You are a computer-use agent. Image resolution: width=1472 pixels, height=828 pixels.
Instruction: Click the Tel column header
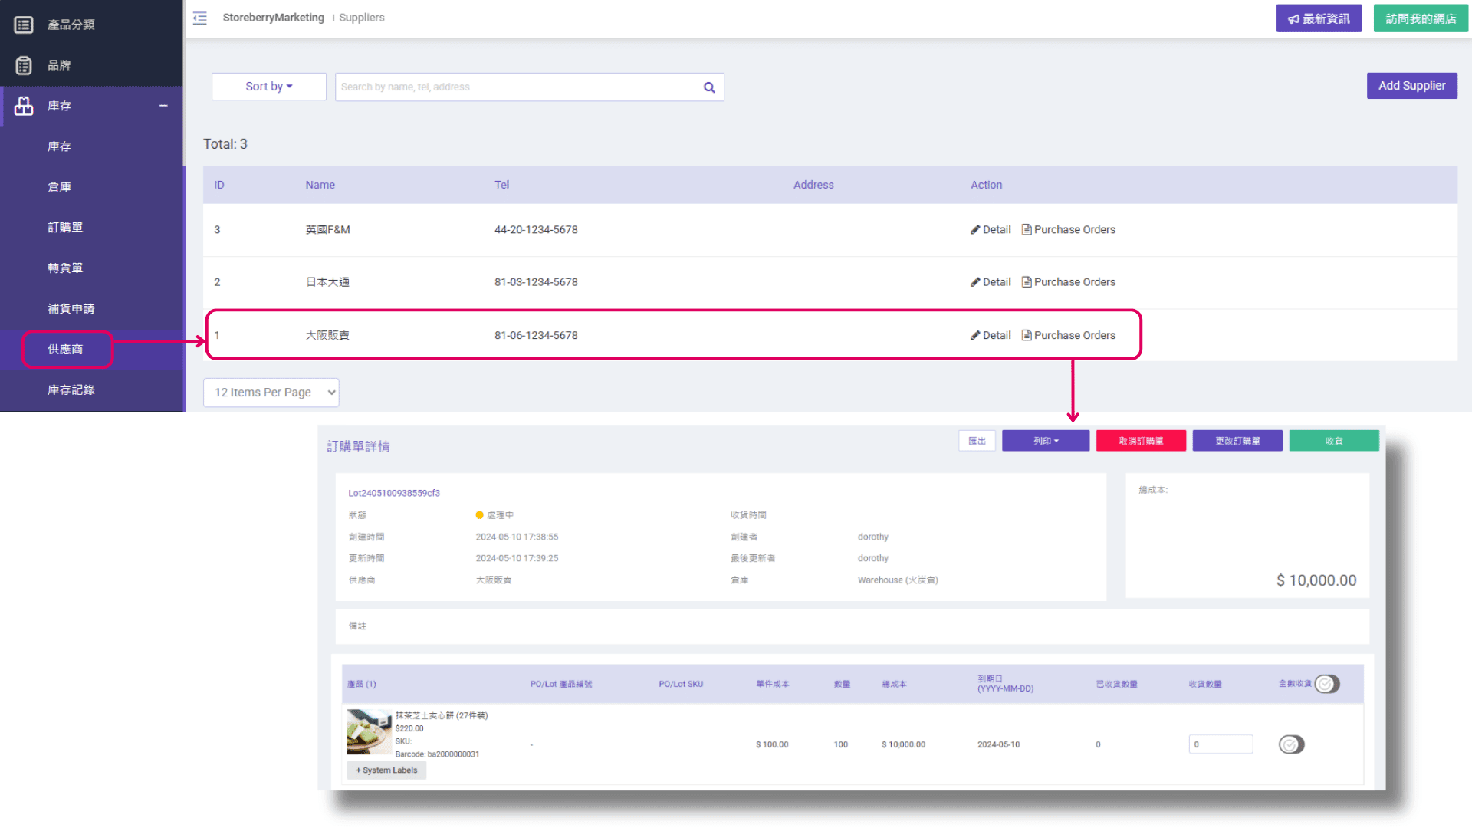point(501,185)
